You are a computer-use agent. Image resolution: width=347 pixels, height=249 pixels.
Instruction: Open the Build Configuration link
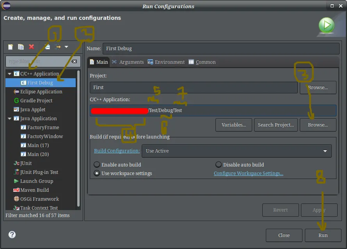pyautogui.click(x=117, y=151)
